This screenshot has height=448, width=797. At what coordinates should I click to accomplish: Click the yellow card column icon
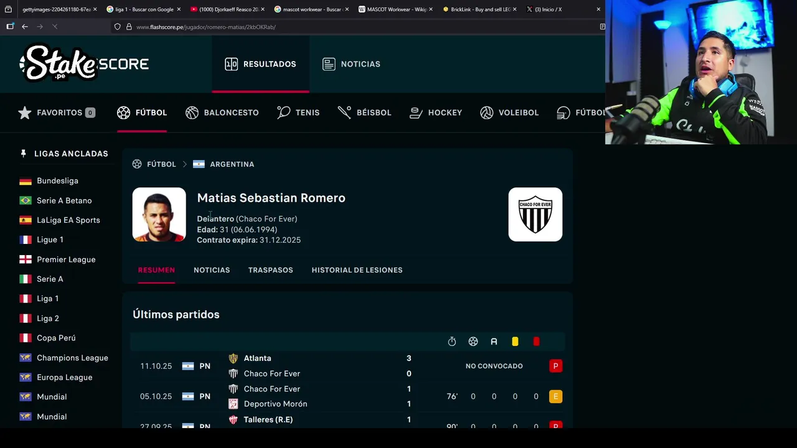pyautogui.click(x=515, y=342)
